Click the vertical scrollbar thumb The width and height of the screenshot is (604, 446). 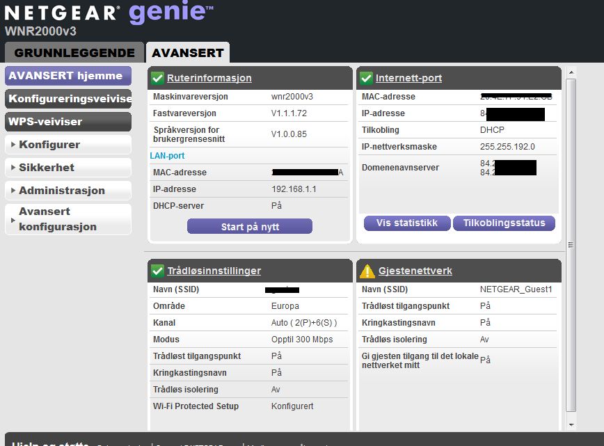click(x=571, y=246)
